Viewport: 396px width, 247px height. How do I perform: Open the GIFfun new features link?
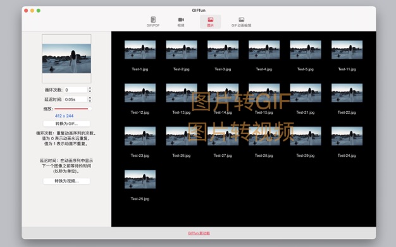coord(199,233)
